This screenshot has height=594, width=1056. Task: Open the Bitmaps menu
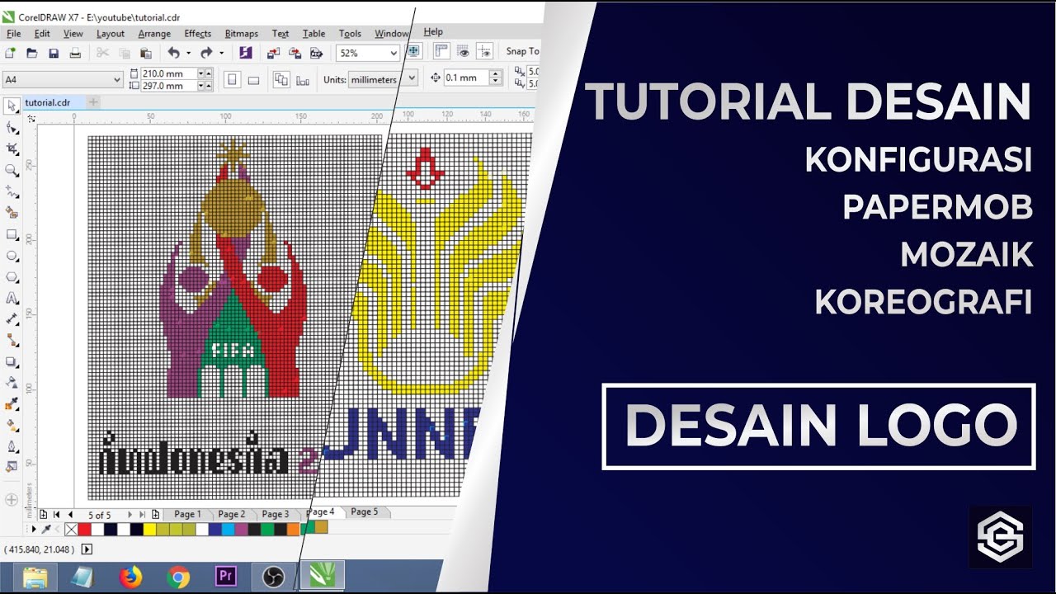pyautogui.click(x=241, y=34)
